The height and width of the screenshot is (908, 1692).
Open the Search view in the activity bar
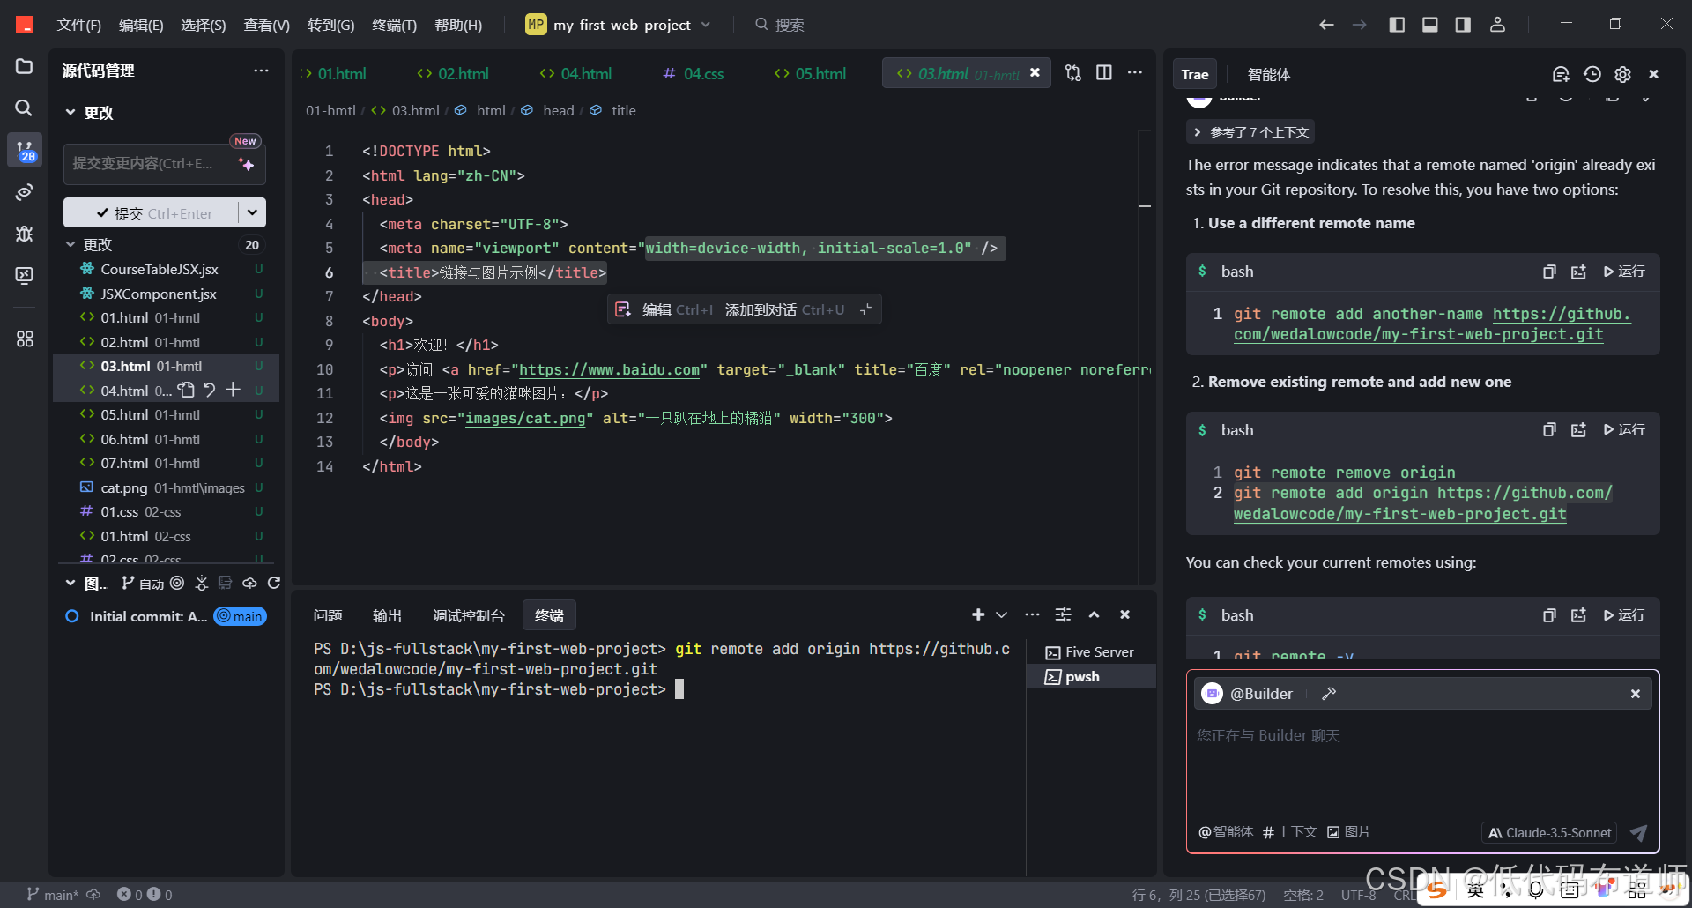[24, 108]
